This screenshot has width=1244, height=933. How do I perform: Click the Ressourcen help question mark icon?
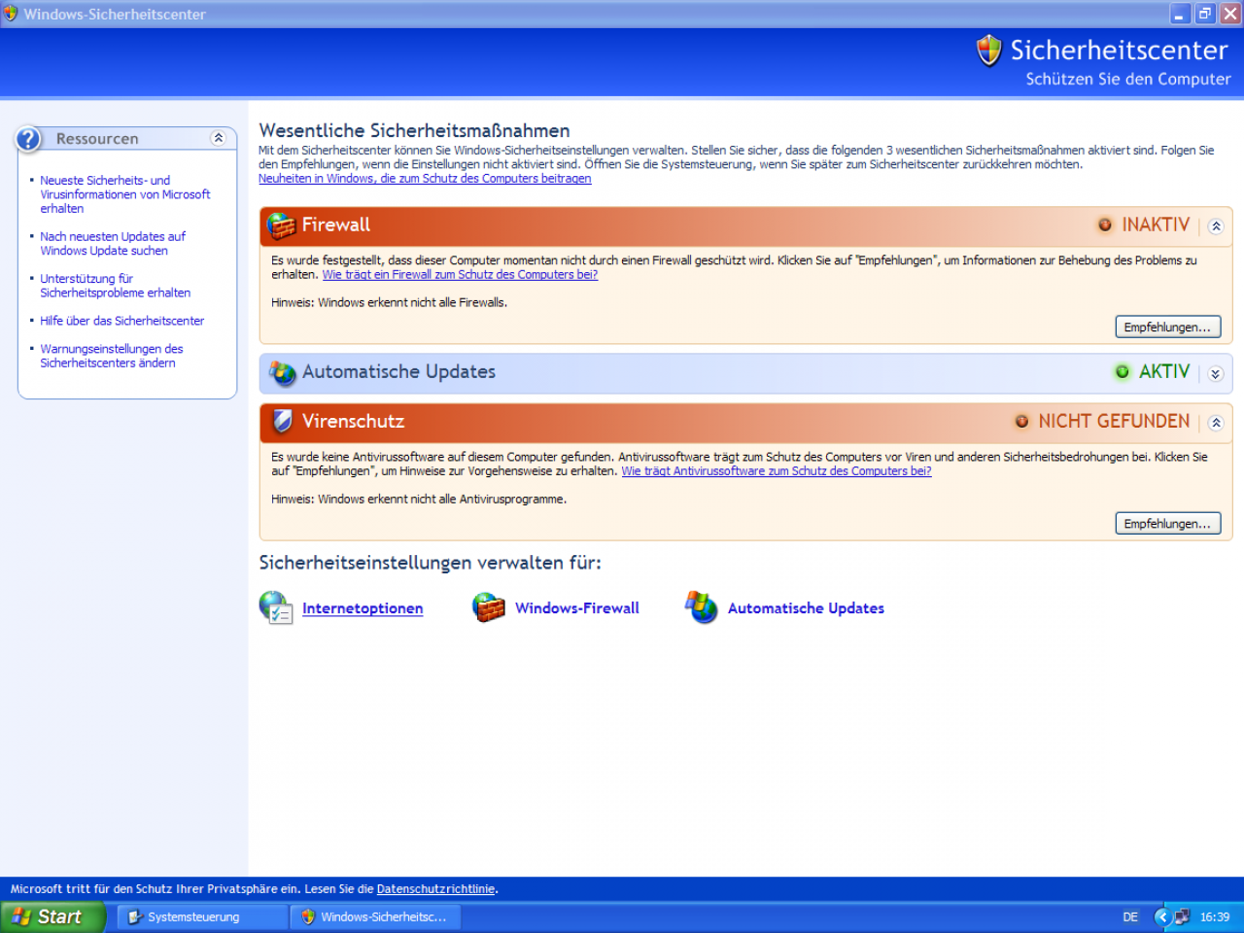(28, 139)
